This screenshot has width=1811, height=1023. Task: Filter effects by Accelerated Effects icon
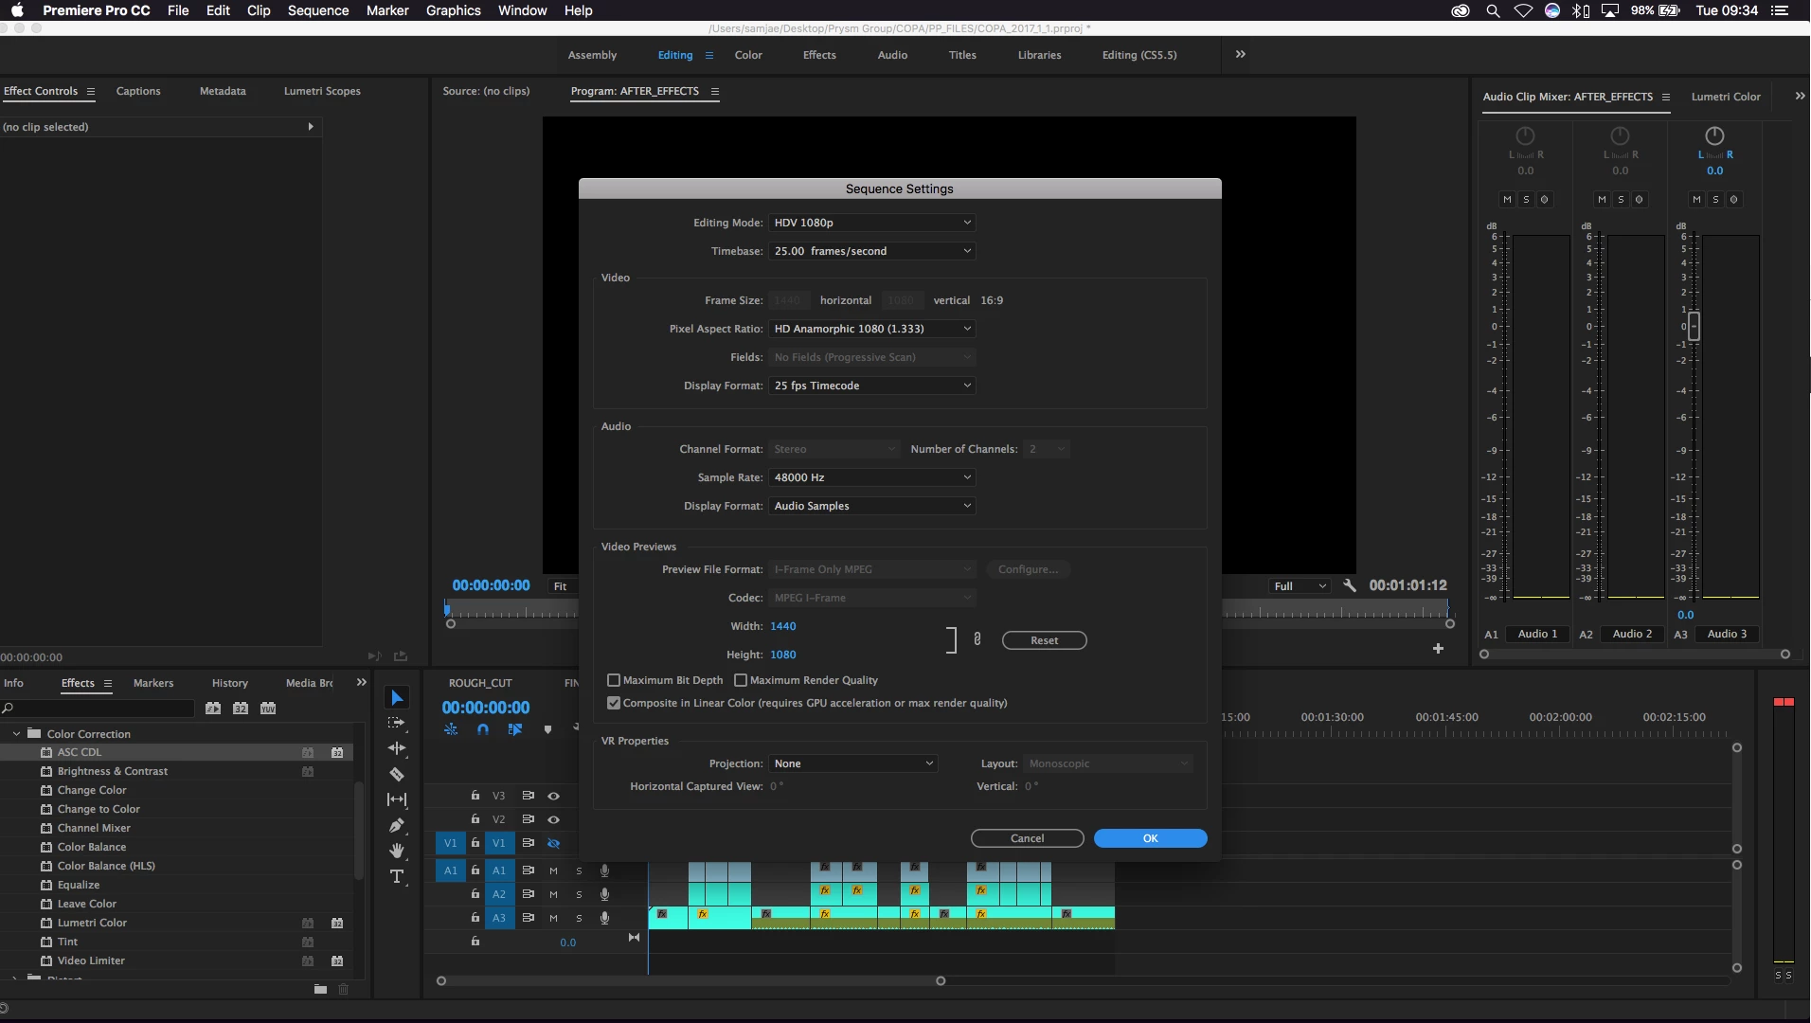pos(213,709)
